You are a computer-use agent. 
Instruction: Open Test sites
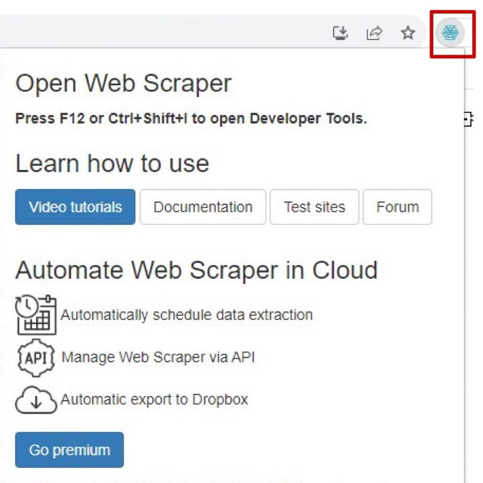tap(314, 207)
